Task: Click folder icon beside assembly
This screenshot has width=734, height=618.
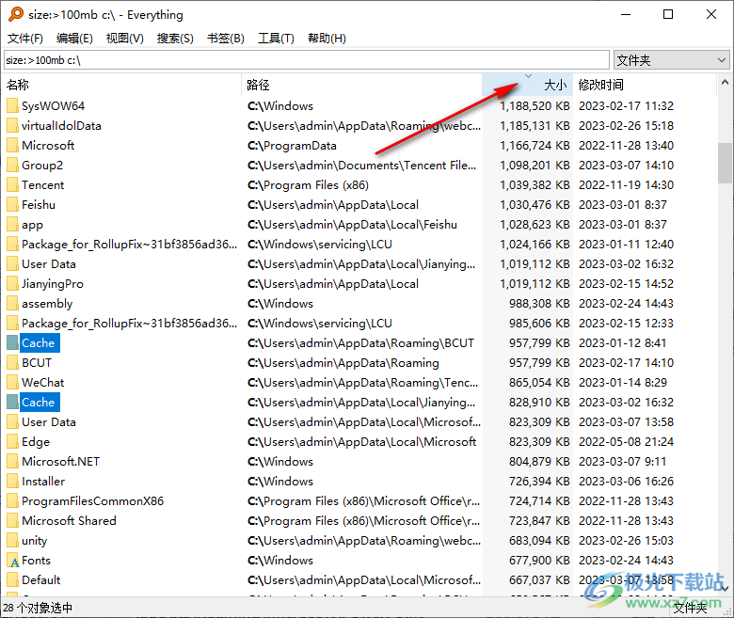Action: (12, 303)
